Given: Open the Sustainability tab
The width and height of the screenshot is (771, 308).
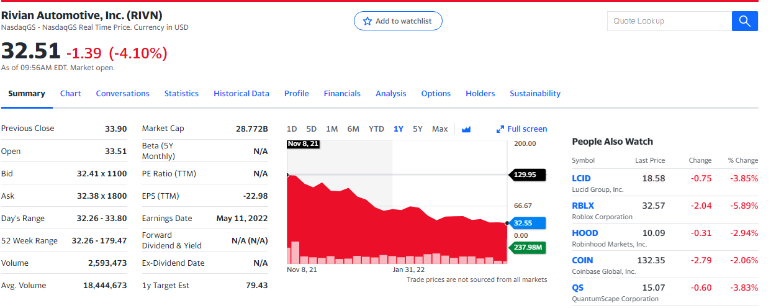Looking at the screenshot, I should click(535, 93).
